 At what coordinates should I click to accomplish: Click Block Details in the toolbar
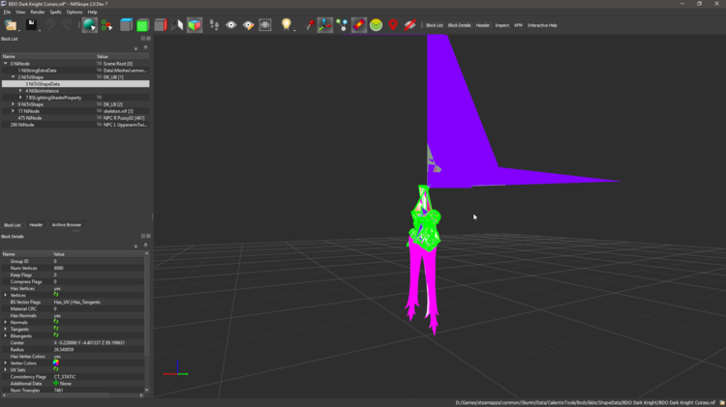[x=459, y=25]
